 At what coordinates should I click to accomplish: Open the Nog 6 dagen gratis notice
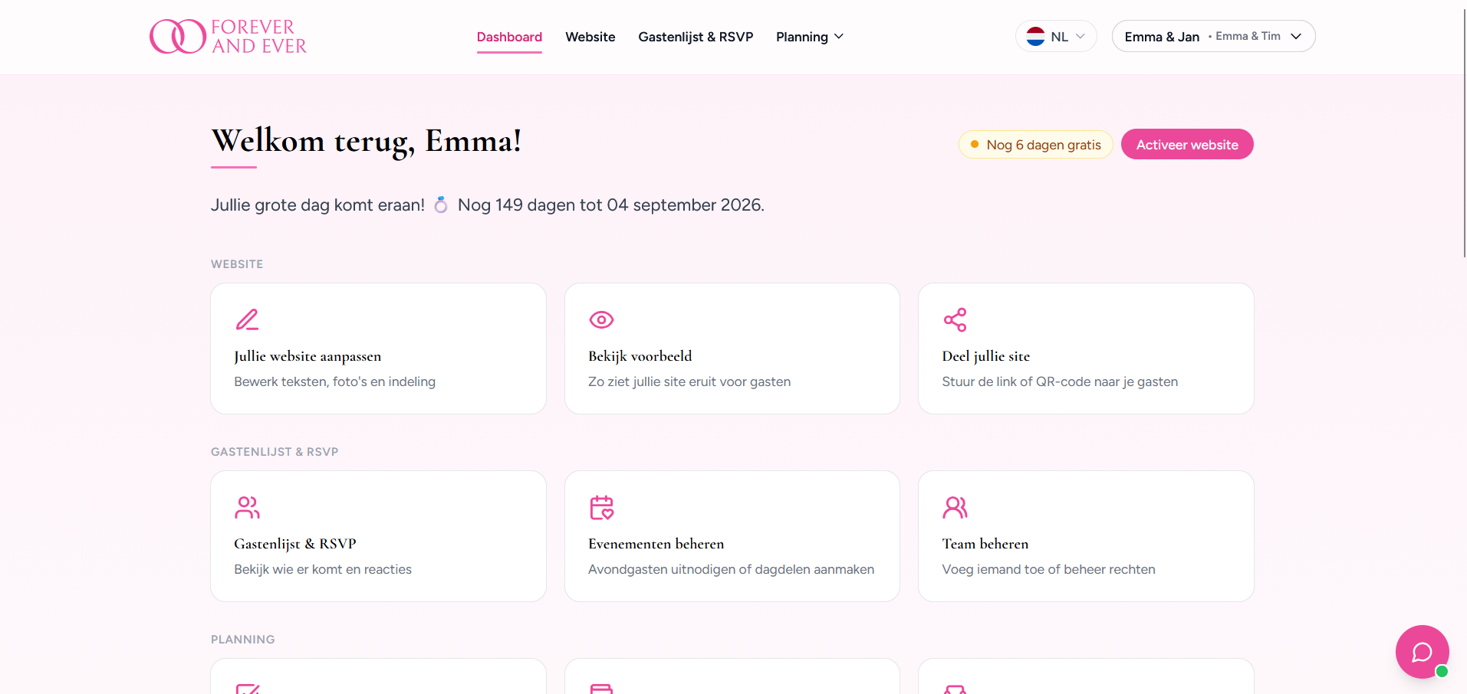(1035, 144)
